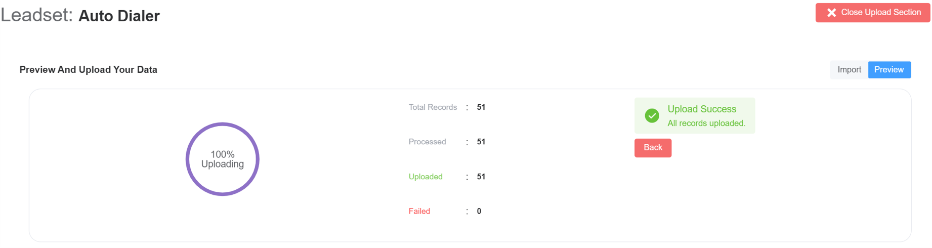The width and height of the screenshot is (932, 248).
Task: Click the Upload Success heading text
Action: (x=701, y=109)
